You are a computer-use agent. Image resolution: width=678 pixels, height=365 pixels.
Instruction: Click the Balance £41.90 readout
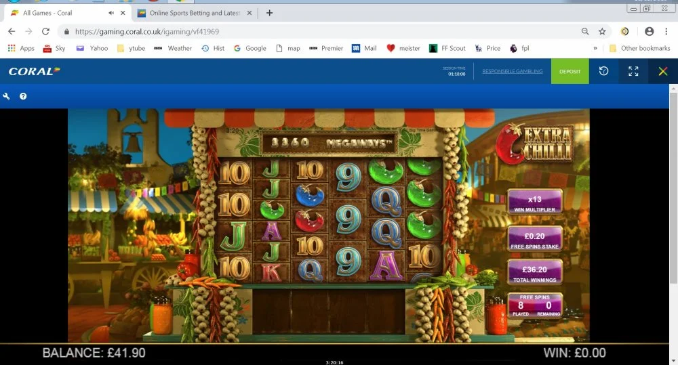(94, 353)
